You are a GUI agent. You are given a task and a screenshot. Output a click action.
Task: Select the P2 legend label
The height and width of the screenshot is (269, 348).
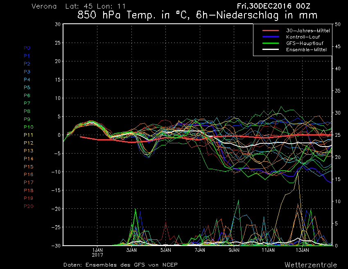tap(27, 64)
